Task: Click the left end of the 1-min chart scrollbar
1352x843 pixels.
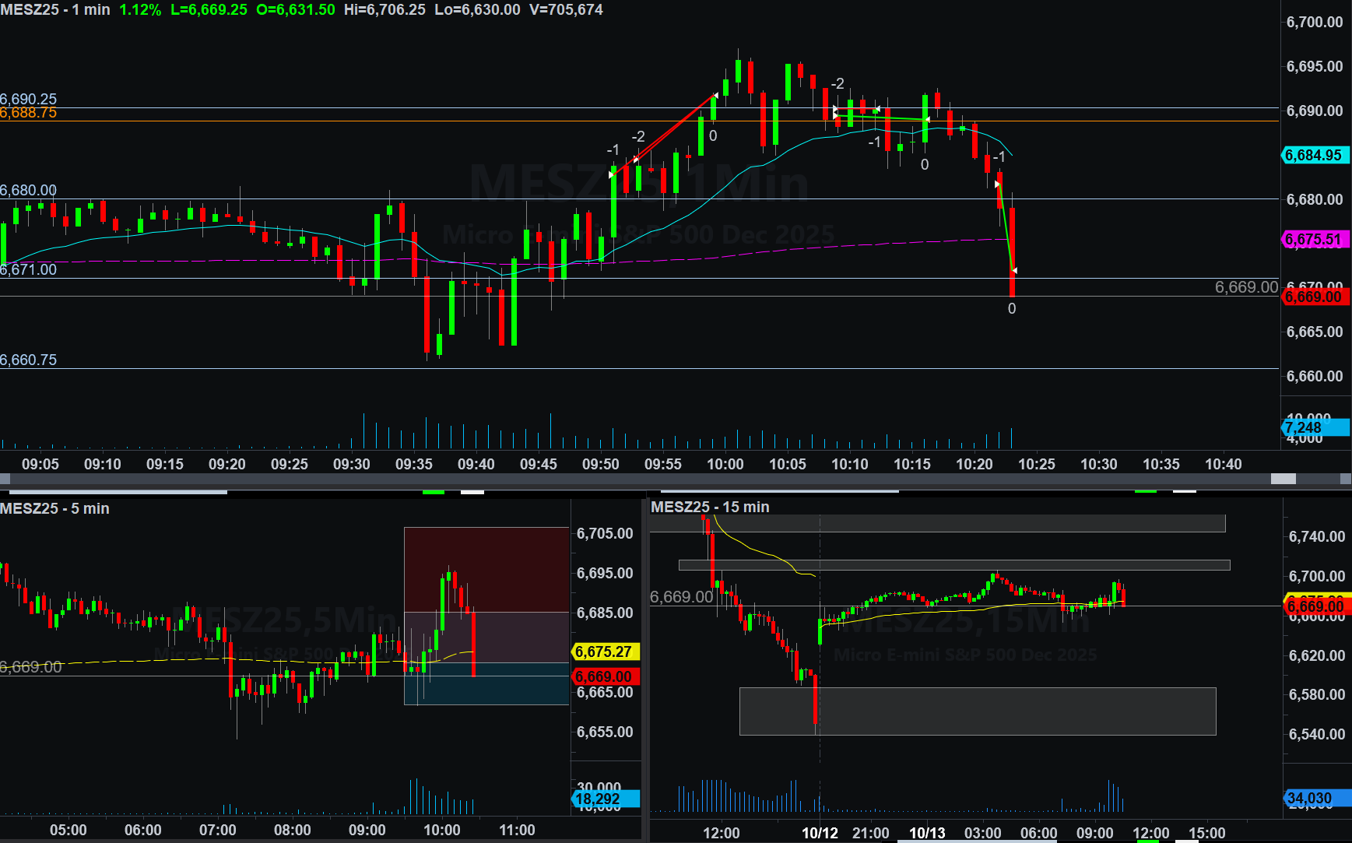Action: [x=5, y=479]
